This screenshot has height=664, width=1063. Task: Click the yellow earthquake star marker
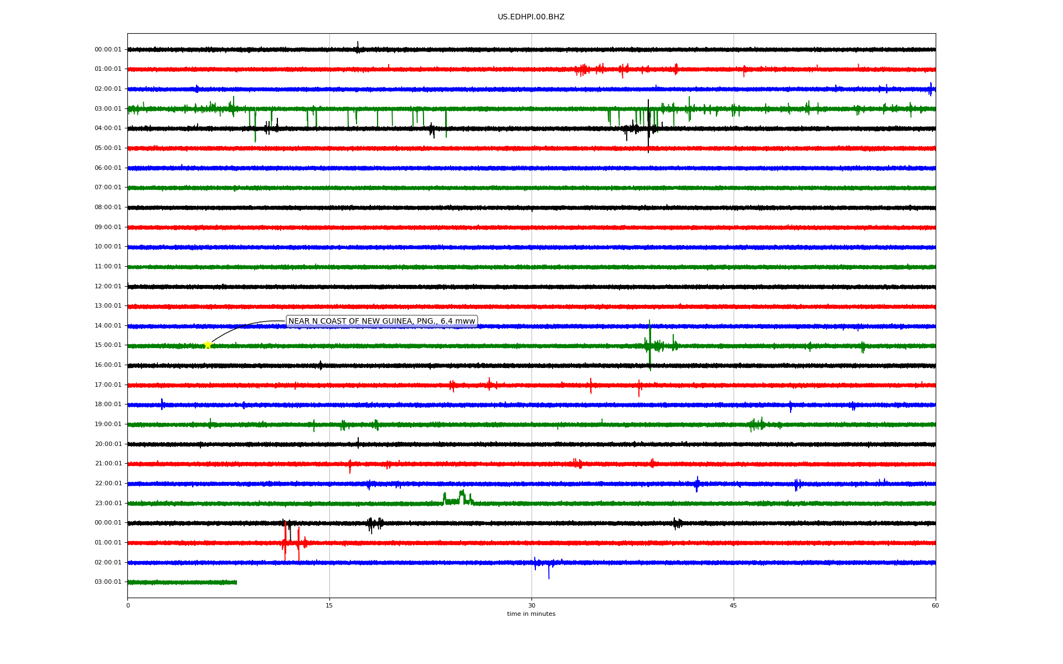click(x=208, y=345)
